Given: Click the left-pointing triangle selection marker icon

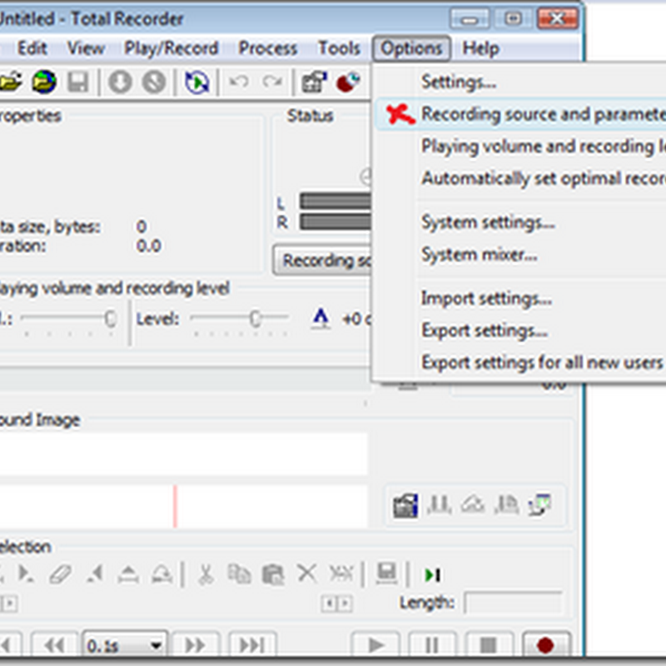Looking at the screenshot, I should point(95,574).
